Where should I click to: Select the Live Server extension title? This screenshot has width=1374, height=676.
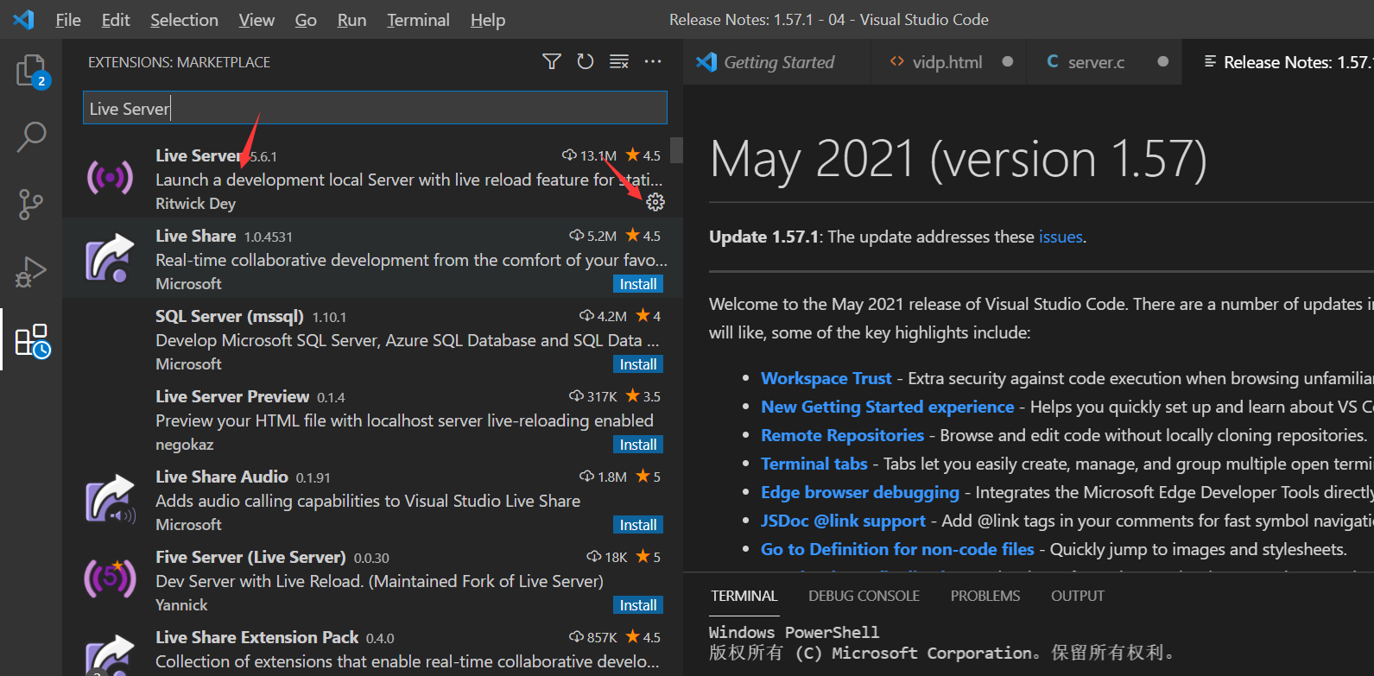point(199,155)
